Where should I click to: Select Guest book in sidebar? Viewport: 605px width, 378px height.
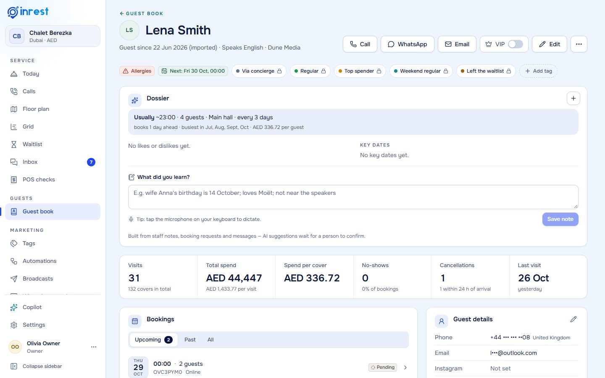pos(53,212)
